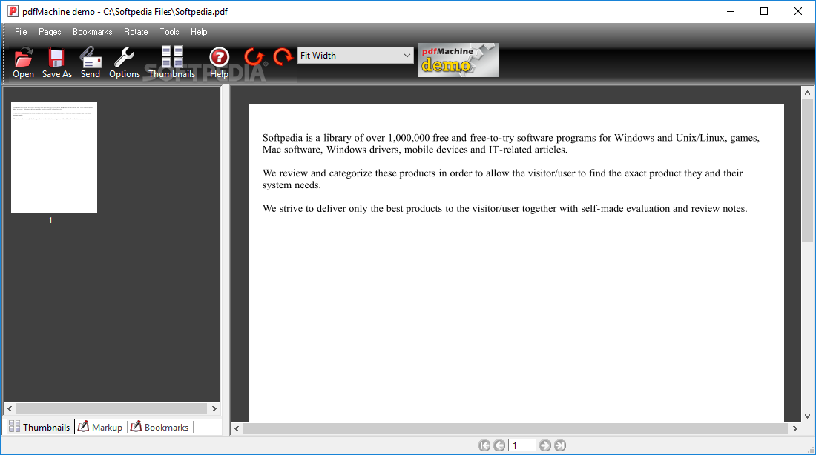The image size is (816, 455).
Task: Switch to the Bookmarks panel tab
Action: [x=159, y=427]
